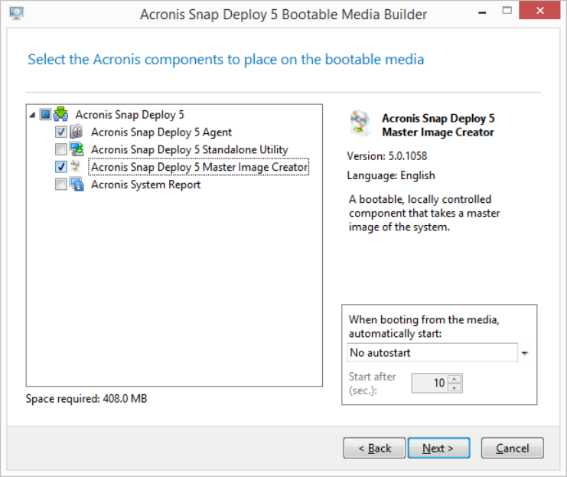Open the autostart dropdown arrow

(525, 353)
